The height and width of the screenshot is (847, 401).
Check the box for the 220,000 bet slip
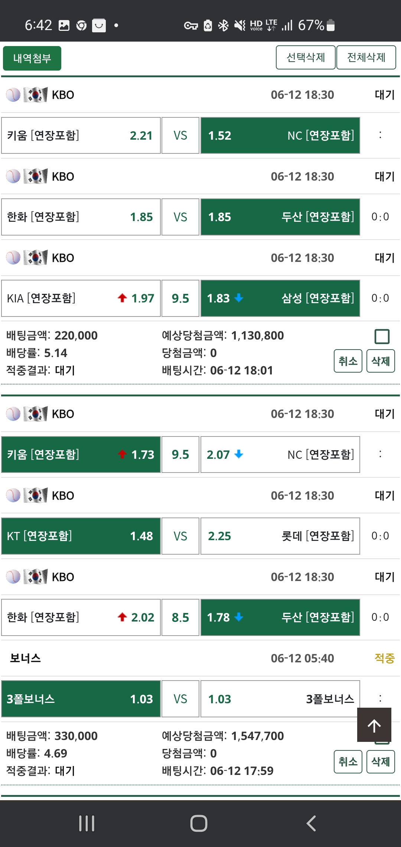(382, 337)
